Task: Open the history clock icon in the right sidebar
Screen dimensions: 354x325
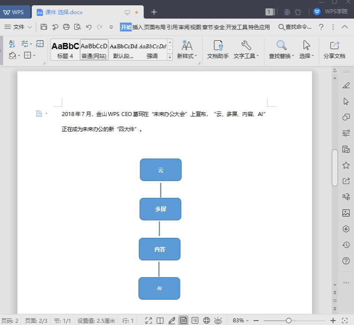Action: point(346,245)
